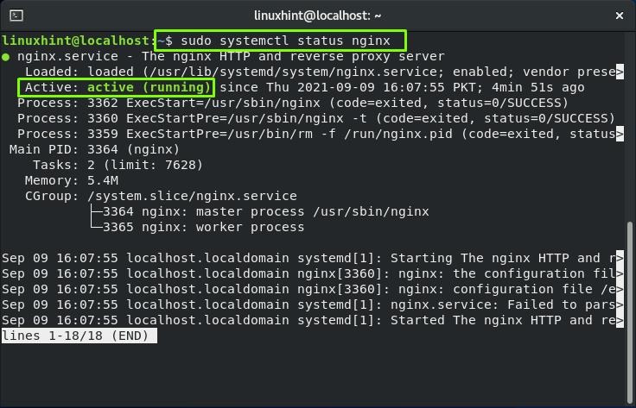Click the 'Tasks: 2 (limit: 7628)' line
This screenshot has height=408, width=636.
(x=118, y=165)
